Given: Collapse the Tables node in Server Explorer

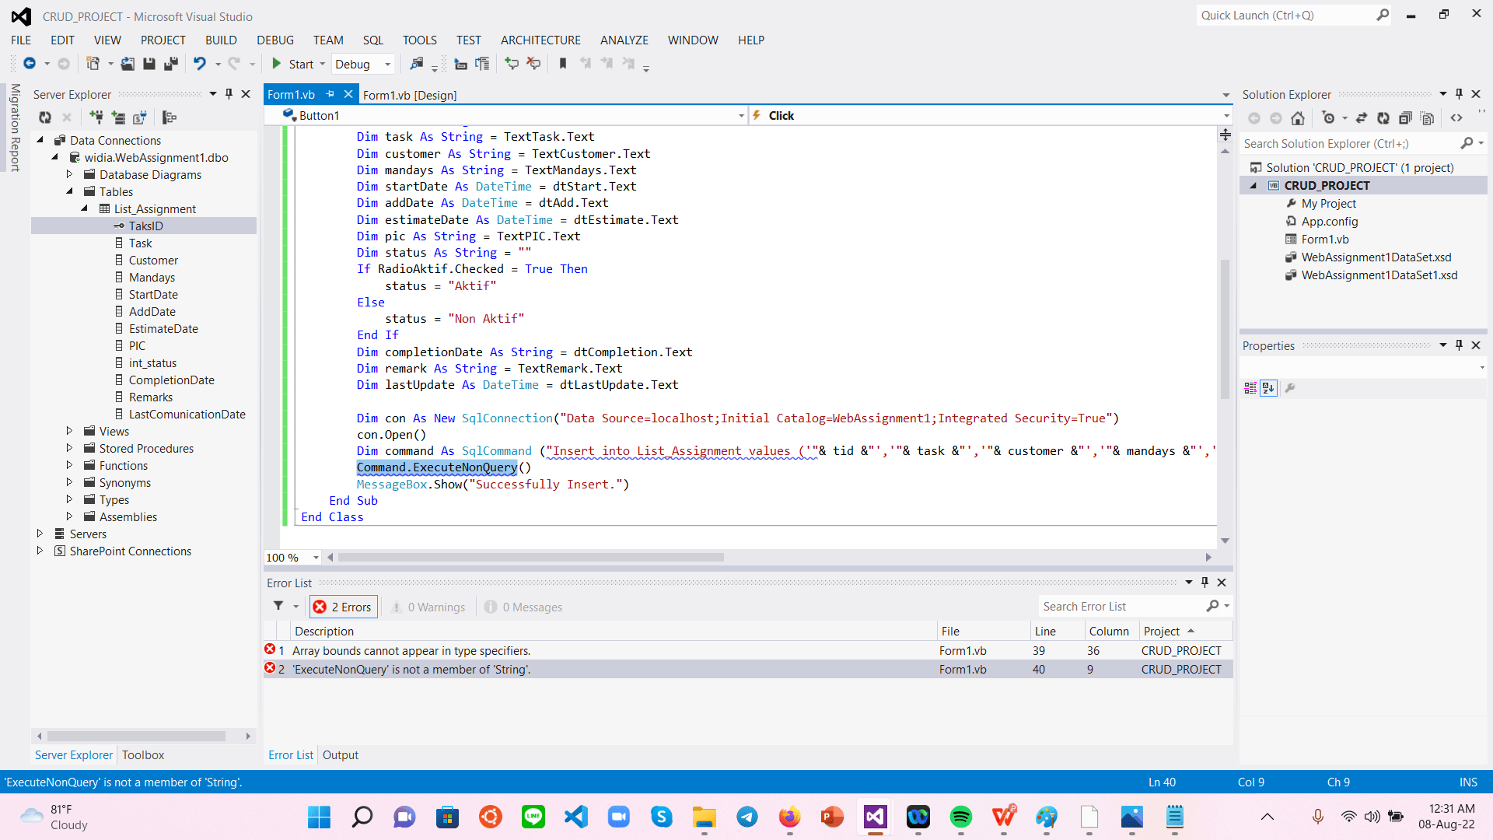Looking at the screenshot, I should (x=70, y=191).
